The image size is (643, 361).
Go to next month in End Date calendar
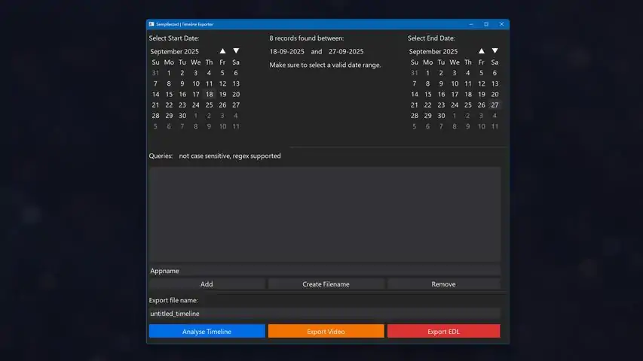[495, 50]
